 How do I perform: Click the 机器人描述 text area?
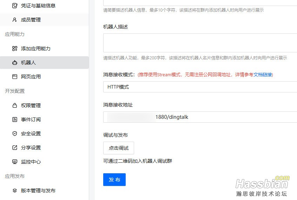coord(200,43)
